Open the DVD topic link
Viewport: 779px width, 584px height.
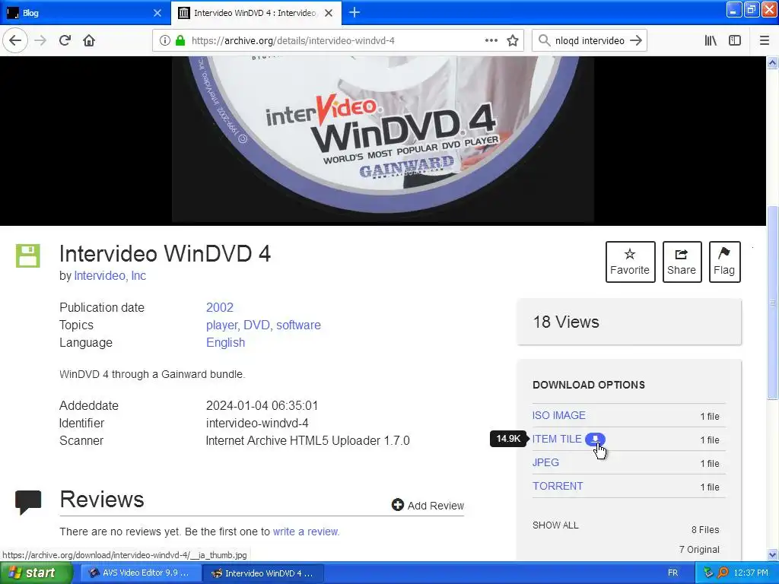[257, 325]
